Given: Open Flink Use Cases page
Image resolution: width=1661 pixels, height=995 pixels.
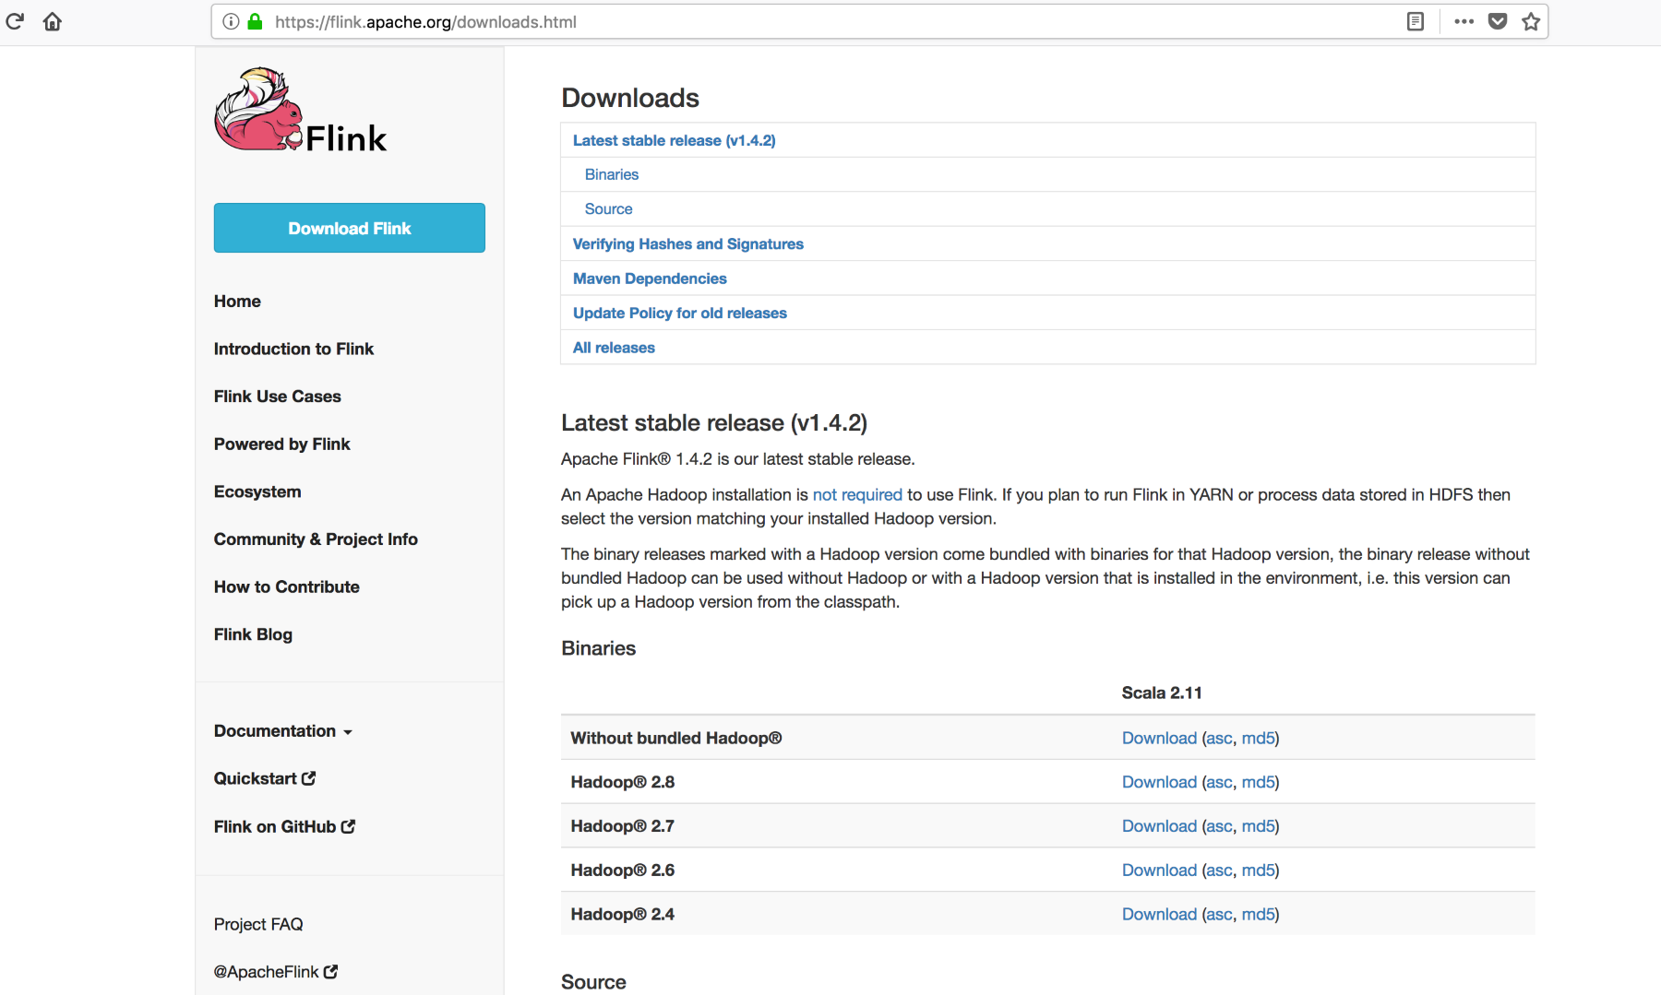Looking at the screenshot, I should pos(278,397).
